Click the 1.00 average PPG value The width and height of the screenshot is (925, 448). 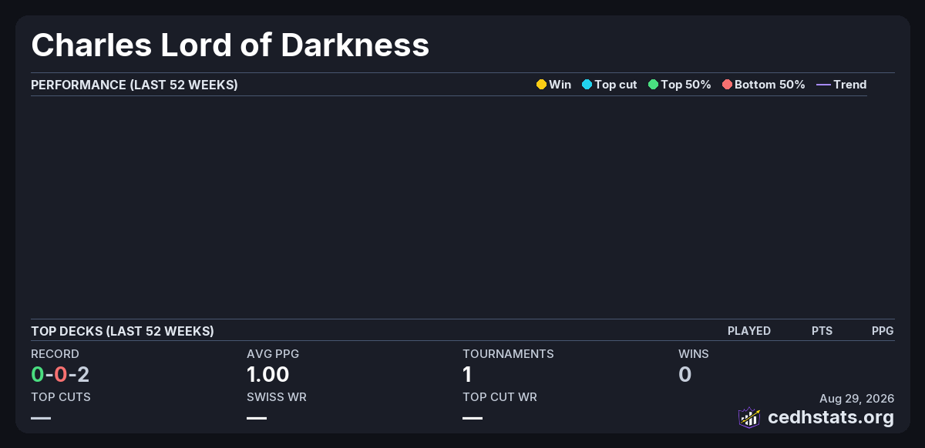[267, 375]
